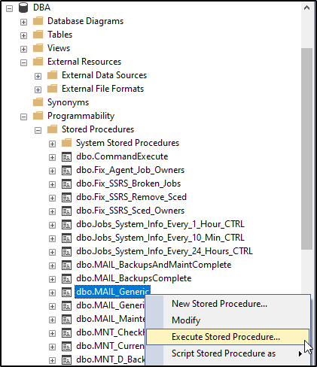Click the System Stored Procedures folder icon
This screenshot has width=317, height=367.
(67, 143)
